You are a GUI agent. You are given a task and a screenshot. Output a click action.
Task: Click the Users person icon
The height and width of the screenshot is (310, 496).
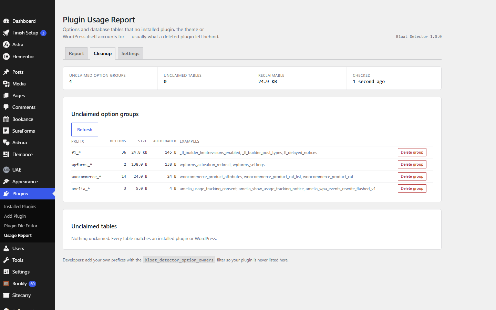click(6, 248)
